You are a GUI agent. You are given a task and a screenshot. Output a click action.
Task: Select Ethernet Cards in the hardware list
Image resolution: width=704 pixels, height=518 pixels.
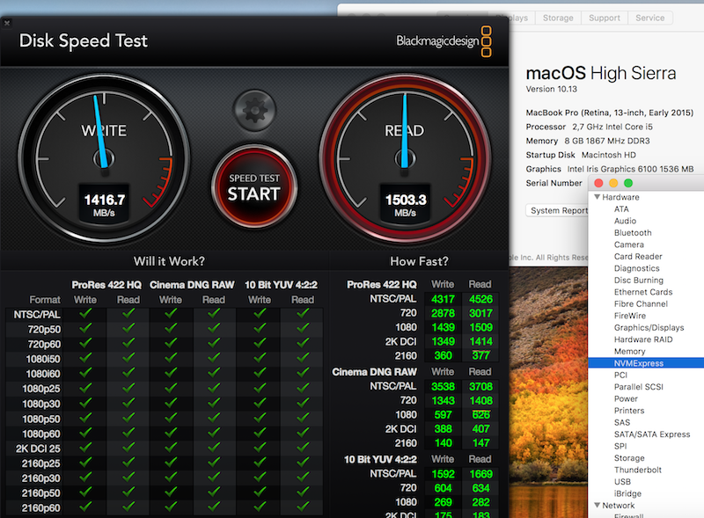coord(643,292)
